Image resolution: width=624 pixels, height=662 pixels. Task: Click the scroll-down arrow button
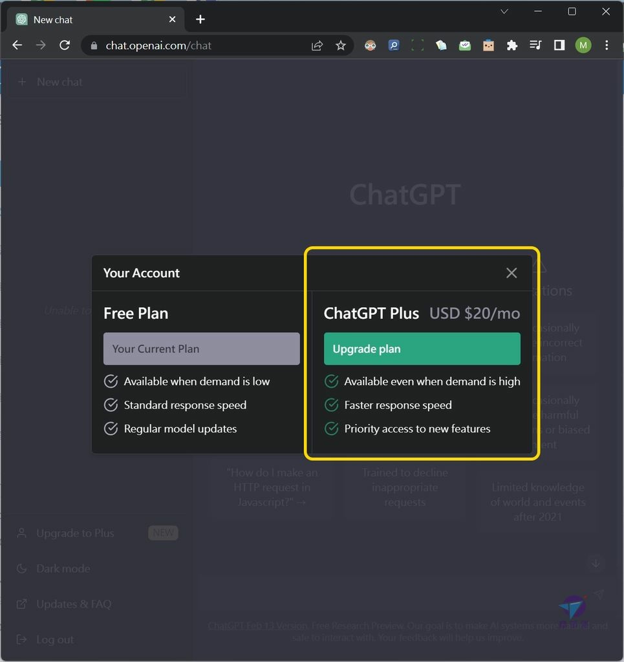pyautogui.click(x=596, y=563)
